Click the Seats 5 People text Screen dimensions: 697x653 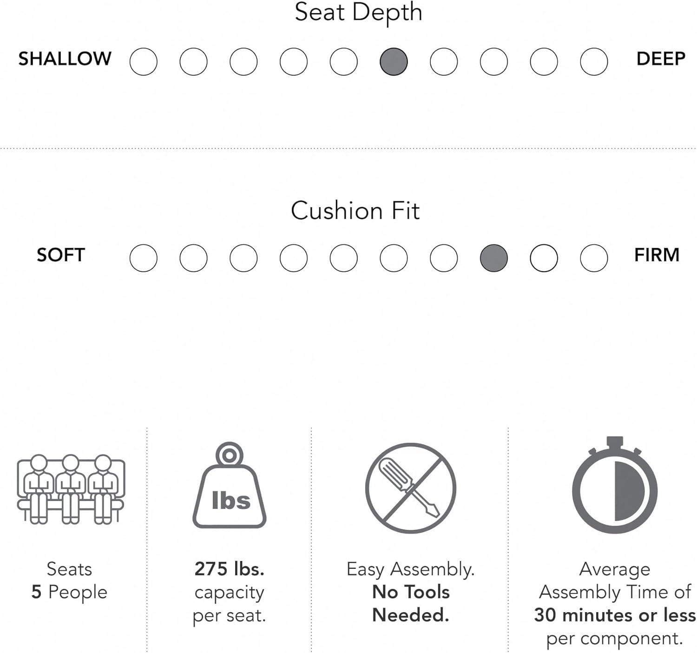pyautogui.click(x=69, y=580)
